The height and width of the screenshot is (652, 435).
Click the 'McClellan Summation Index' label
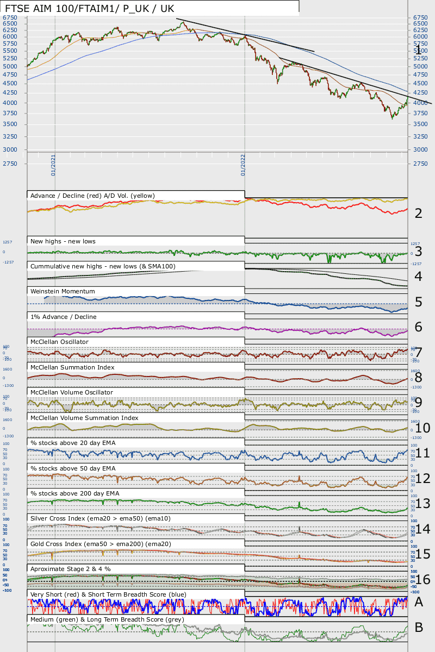(72, 367)
